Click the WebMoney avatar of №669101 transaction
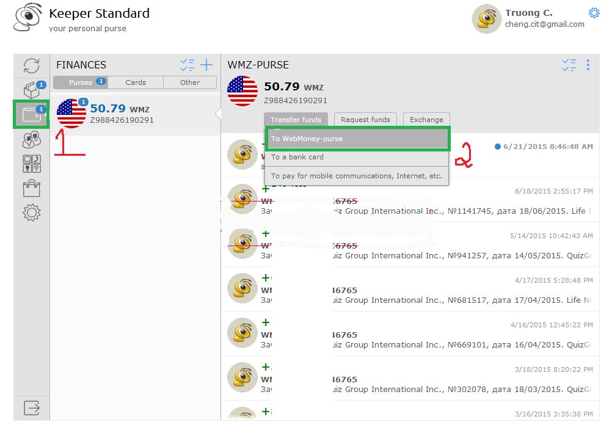Image resolution: width=612 pixels, height=447 pixels. pos(242,333)
